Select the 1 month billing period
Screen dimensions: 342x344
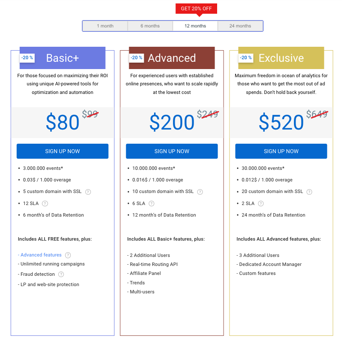tap(105, 26)
